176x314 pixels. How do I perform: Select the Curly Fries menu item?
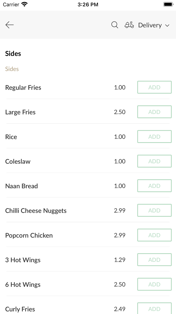click(20, 309)
